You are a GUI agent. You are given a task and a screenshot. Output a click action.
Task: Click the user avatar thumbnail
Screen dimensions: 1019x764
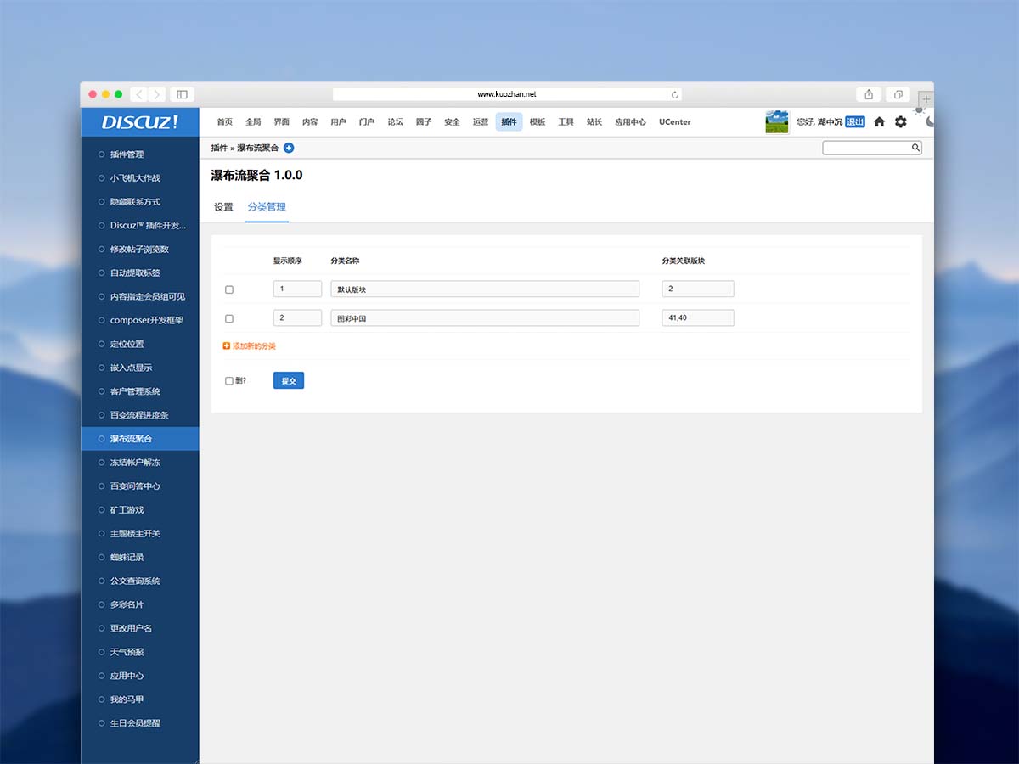776,122
